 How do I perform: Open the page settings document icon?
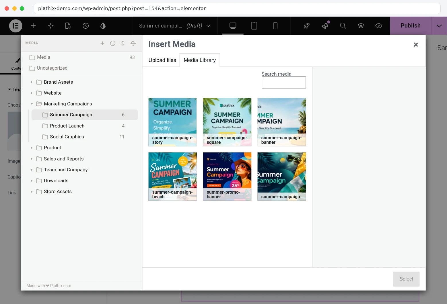pos(68,26)
